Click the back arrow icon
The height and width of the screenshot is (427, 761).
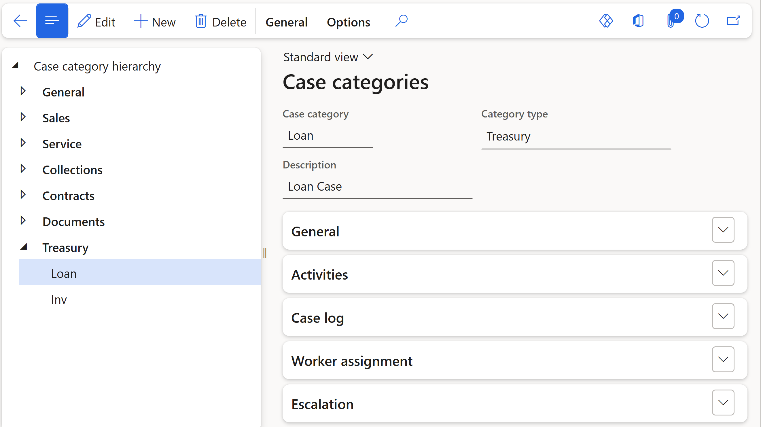pos(20,21)
